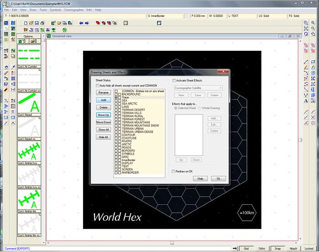Click the Save (floppy disk) toolbar icon

pyautogui.click(x=36, y=23)
